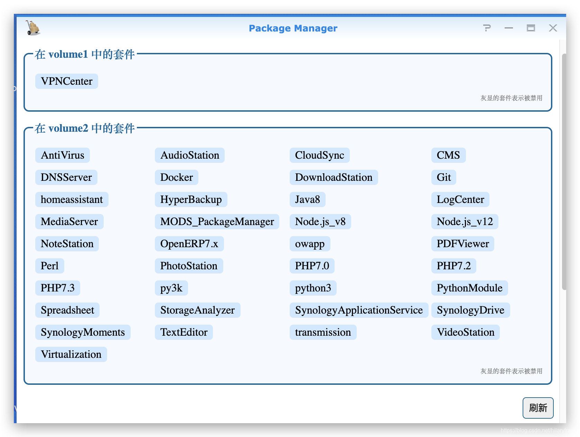Image resolution: width=580 pixels, height=437 pixels.
Task: Click the 在 volume2 中的套件 heading
Action: [85, 128]
